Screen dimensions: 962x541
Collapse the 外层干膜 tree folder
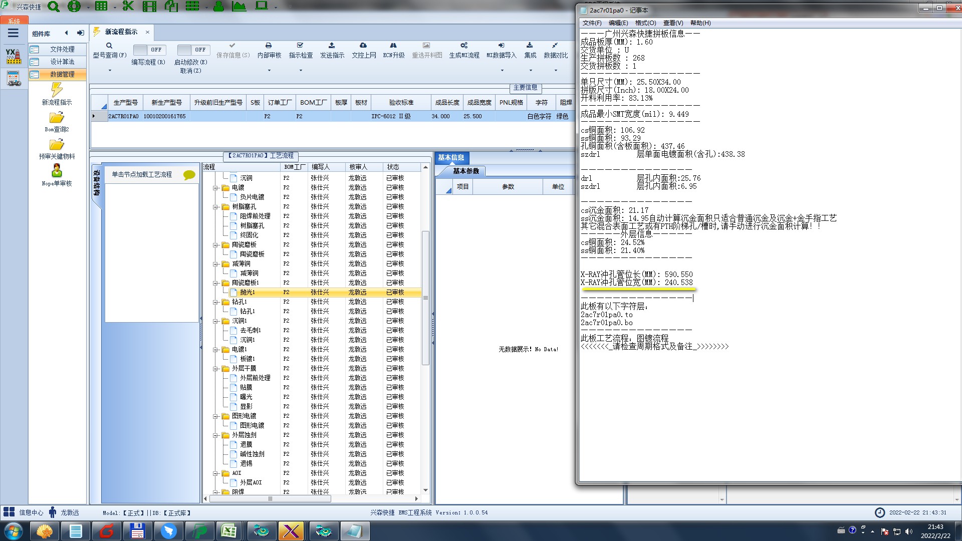(215, 369)
